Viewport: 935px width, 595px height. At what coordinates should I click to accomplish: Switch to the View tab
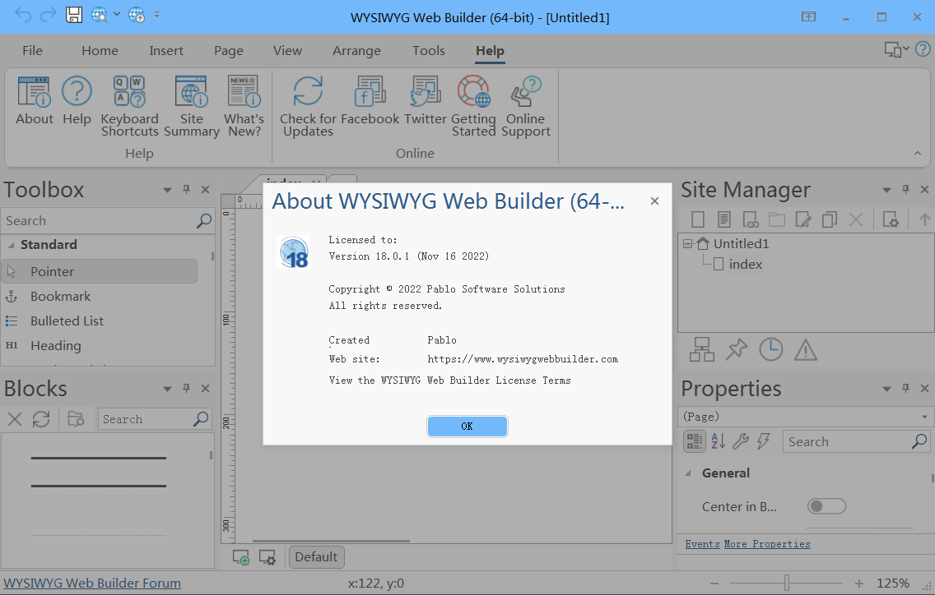[287, 51]
